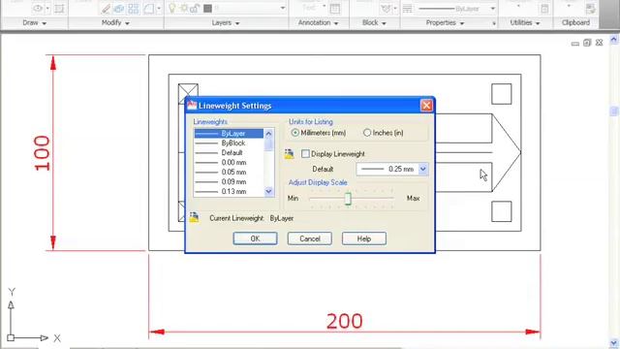Click the Properties panel dialog launcher arrow
This screenshot has width=620, height=349.
pyautogui.click(x=494, y=23)
